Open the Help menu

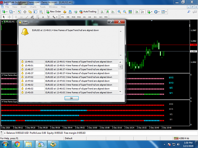(x=63, y=7)
